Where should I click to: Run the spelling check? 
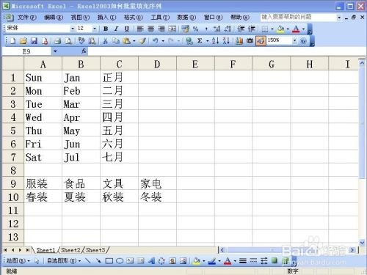coord(81,41)
